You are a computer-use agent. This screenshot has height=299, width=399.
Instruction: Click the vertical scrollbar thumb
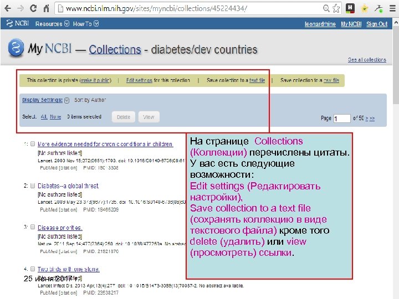[396, 65]
